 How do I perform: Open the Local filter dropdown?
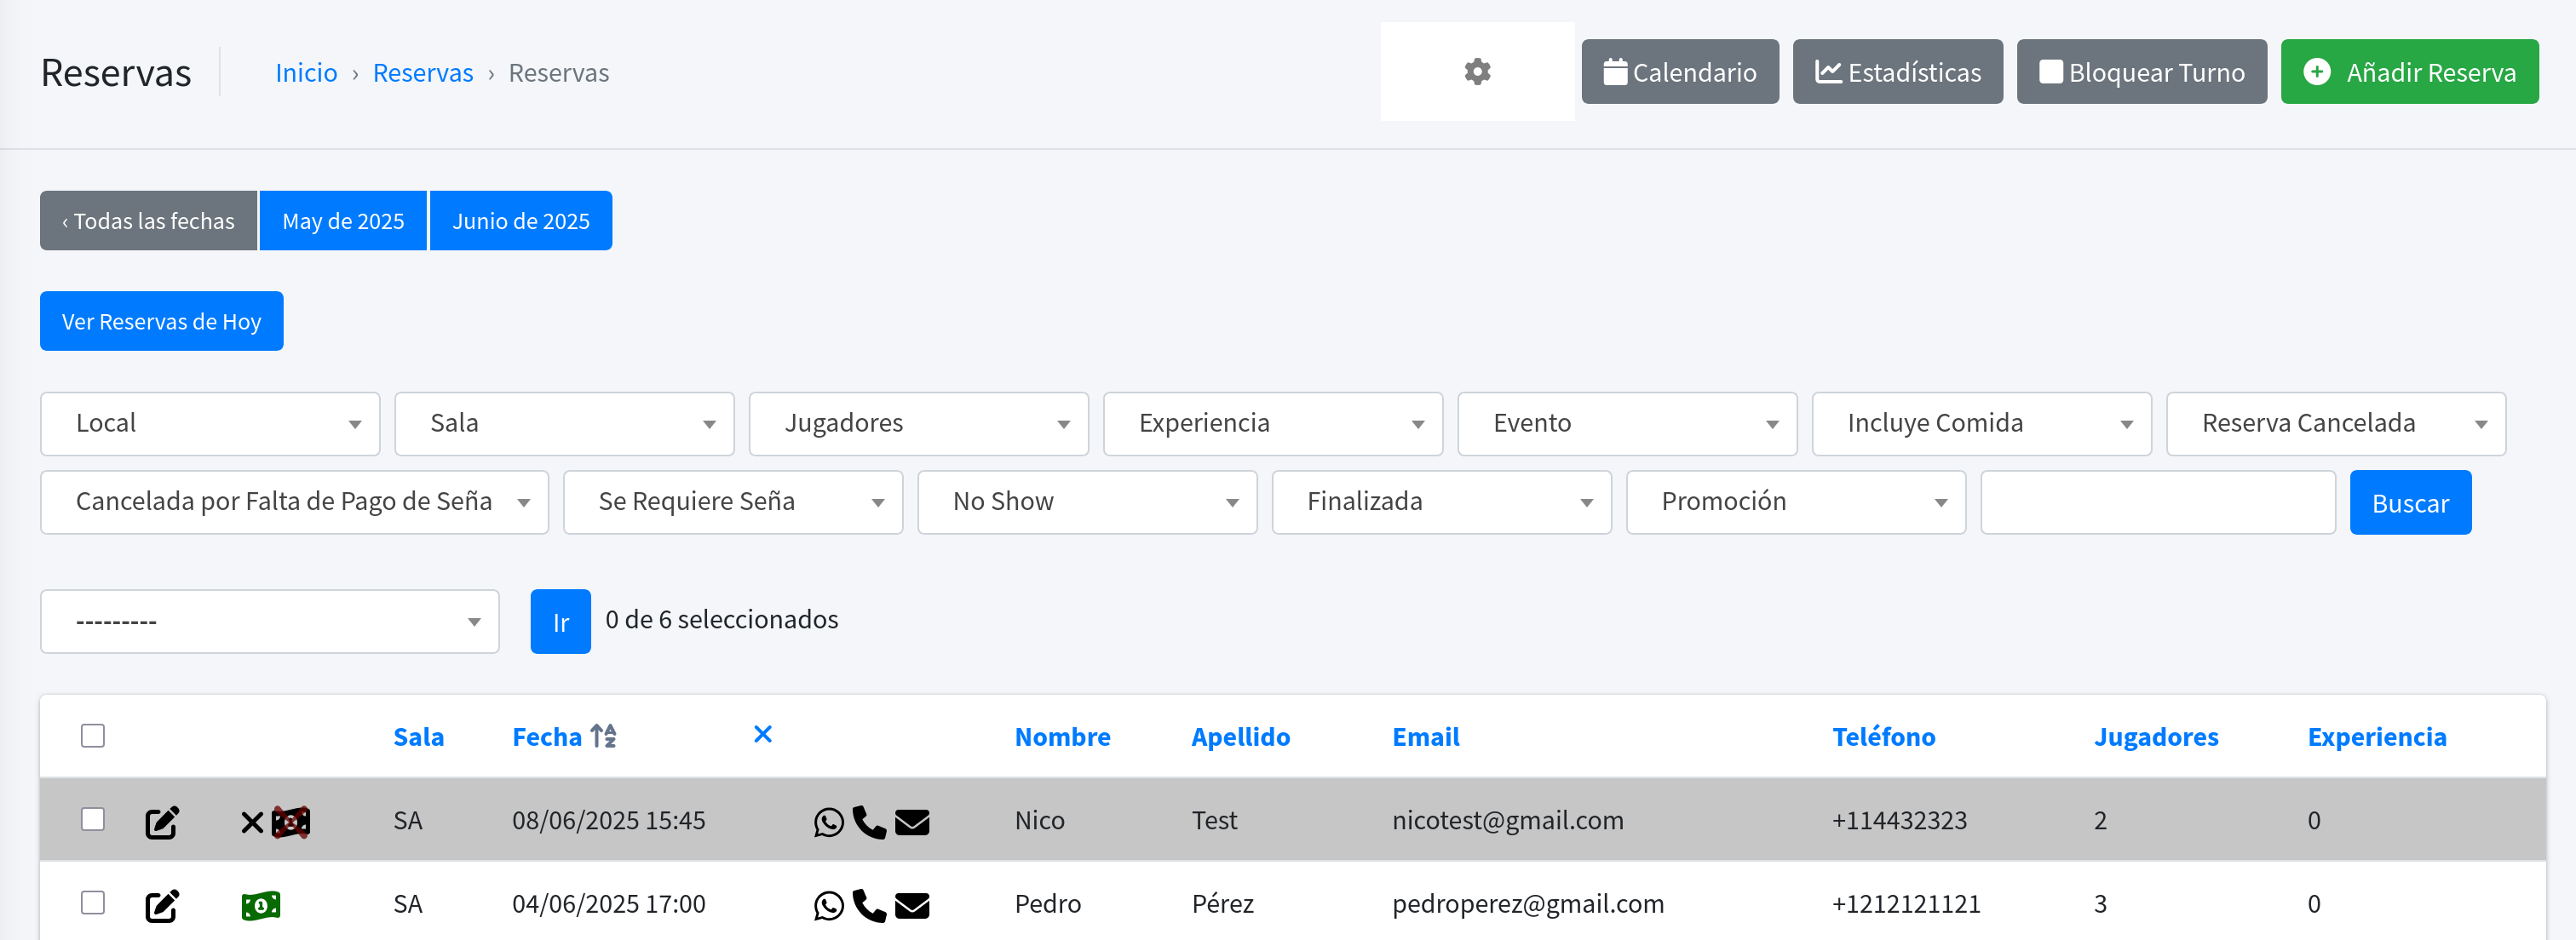coord(210,424)
